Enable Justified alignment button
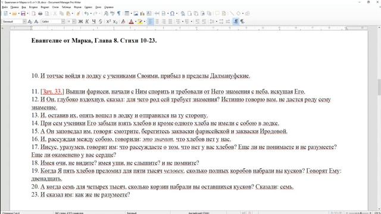The width and height of the screenshot is (381, 214). click(x=170, y=21)
